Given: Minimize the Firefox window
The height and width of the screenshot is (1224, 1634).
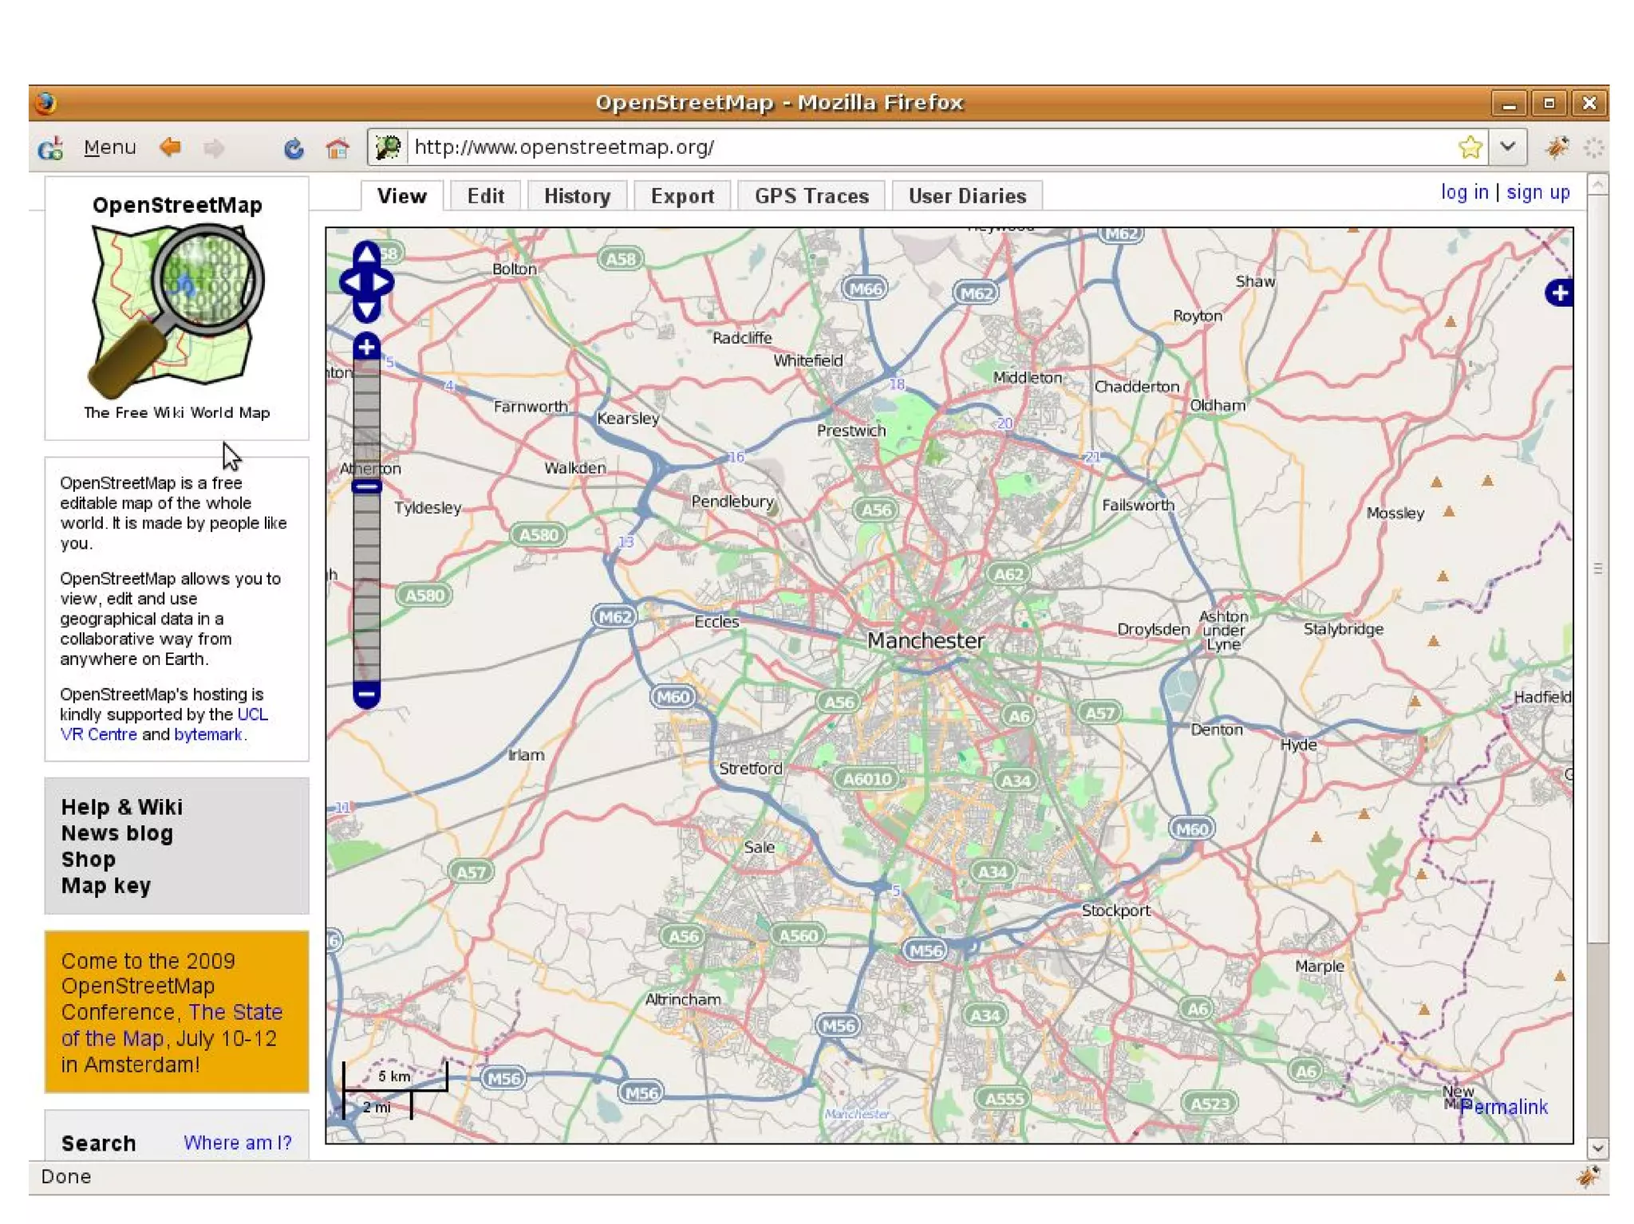Looking at the screenshot, I should pos(1509,104).
